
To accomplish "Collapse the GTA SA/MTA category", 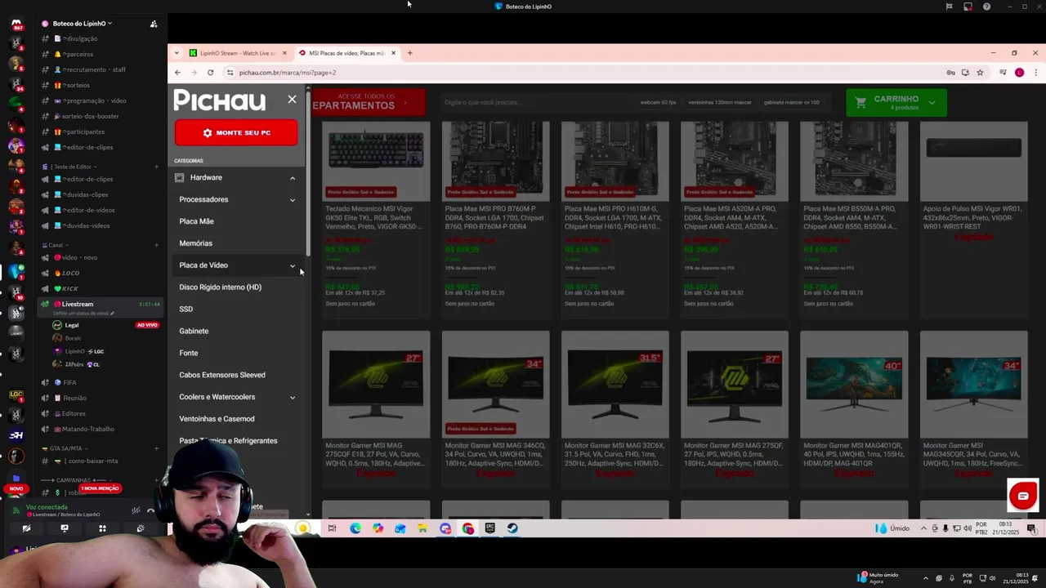I will [x=65, y=448].
